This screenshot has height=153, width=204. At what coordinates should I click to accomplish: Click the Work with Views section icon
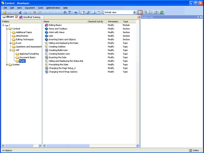coord(47,33)
